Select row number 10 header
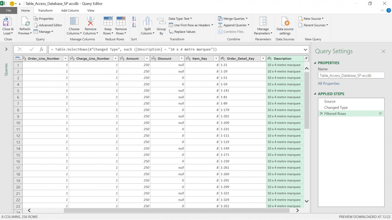 coord(18,123)
